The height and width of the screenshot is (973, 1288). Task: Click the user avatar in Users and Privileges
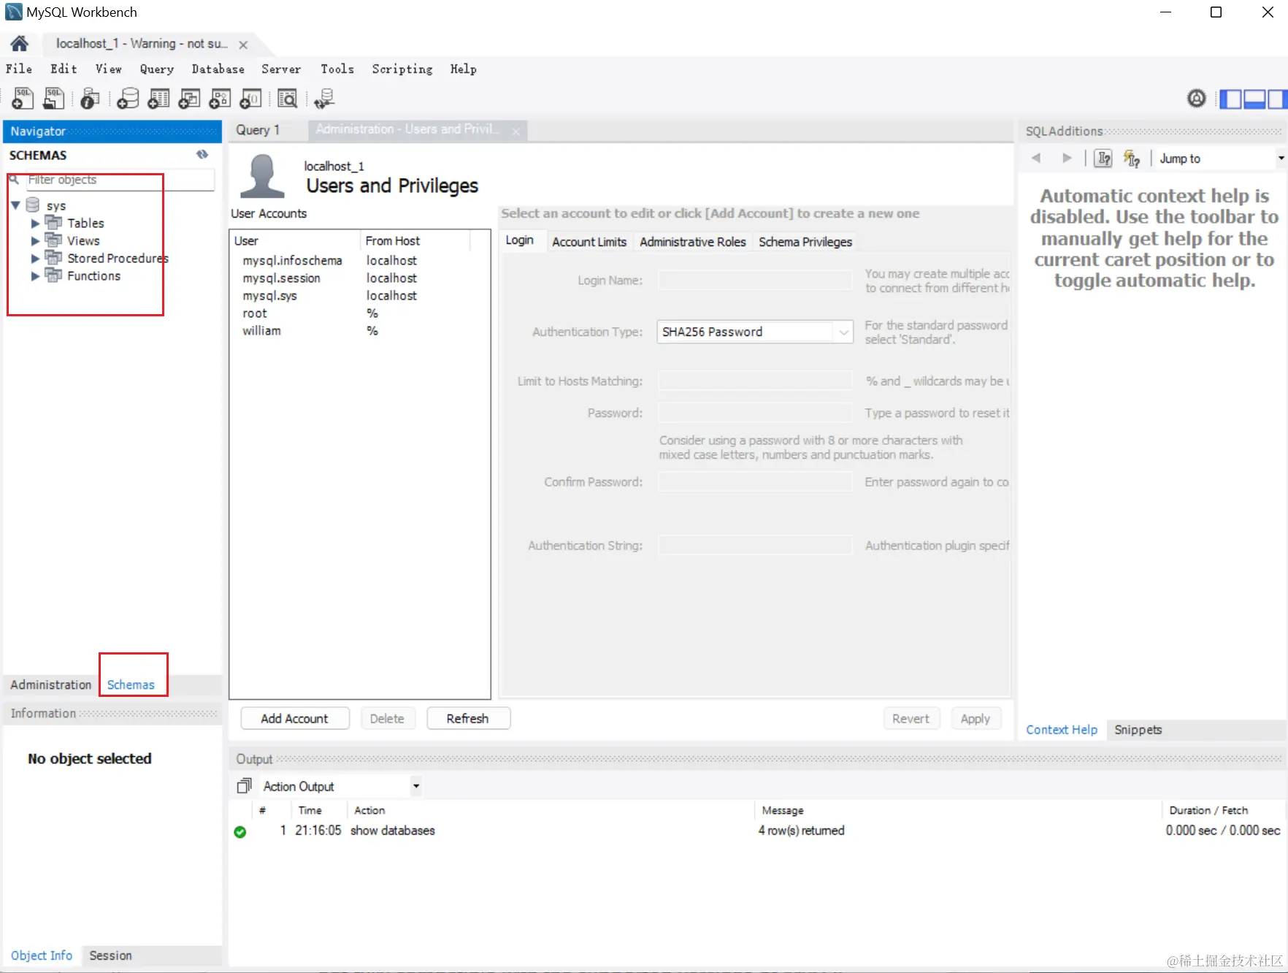point(262,176)
